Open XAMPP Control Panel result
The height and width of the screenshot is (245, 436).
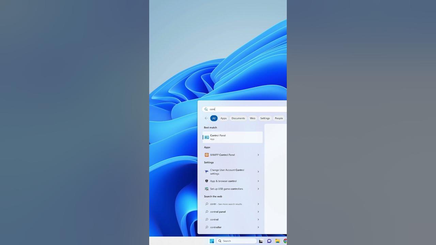pyautogui.click(x=233, y=155)
